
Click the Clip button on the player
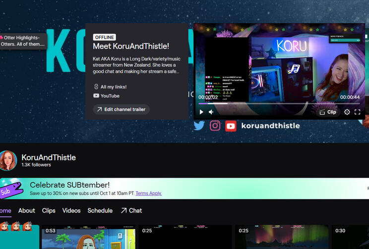(328, 112)
